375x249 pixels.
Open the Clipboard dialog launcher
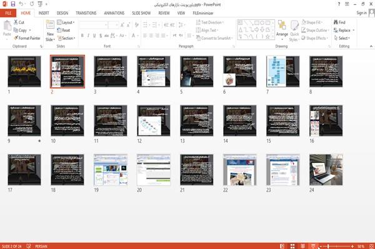pyautogui.click(x=41, y=46)
